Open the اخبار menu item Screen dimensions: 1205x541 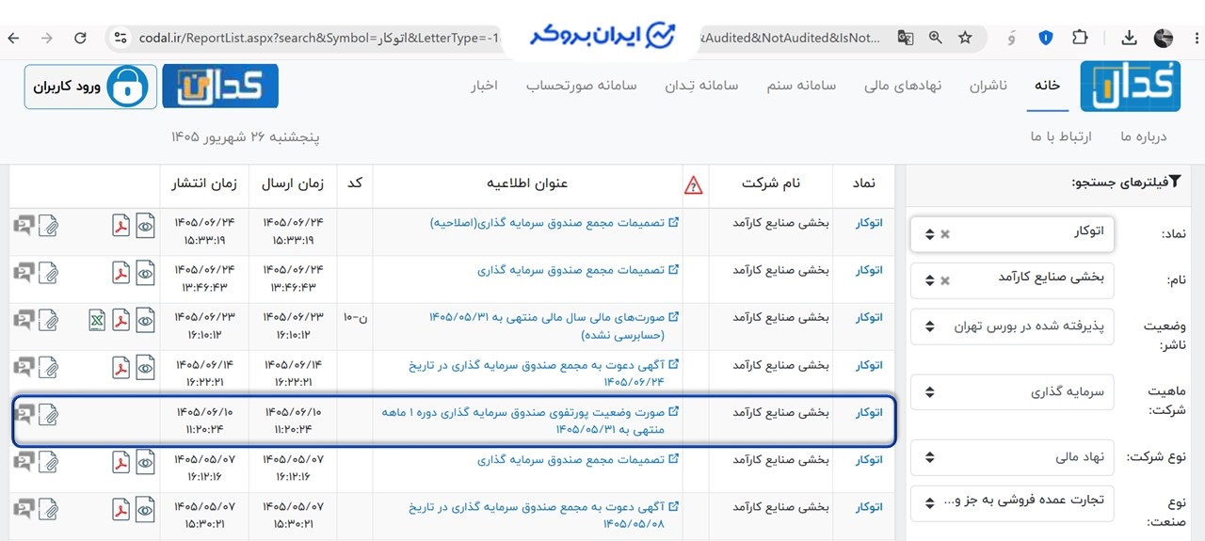tap(484, 86)
